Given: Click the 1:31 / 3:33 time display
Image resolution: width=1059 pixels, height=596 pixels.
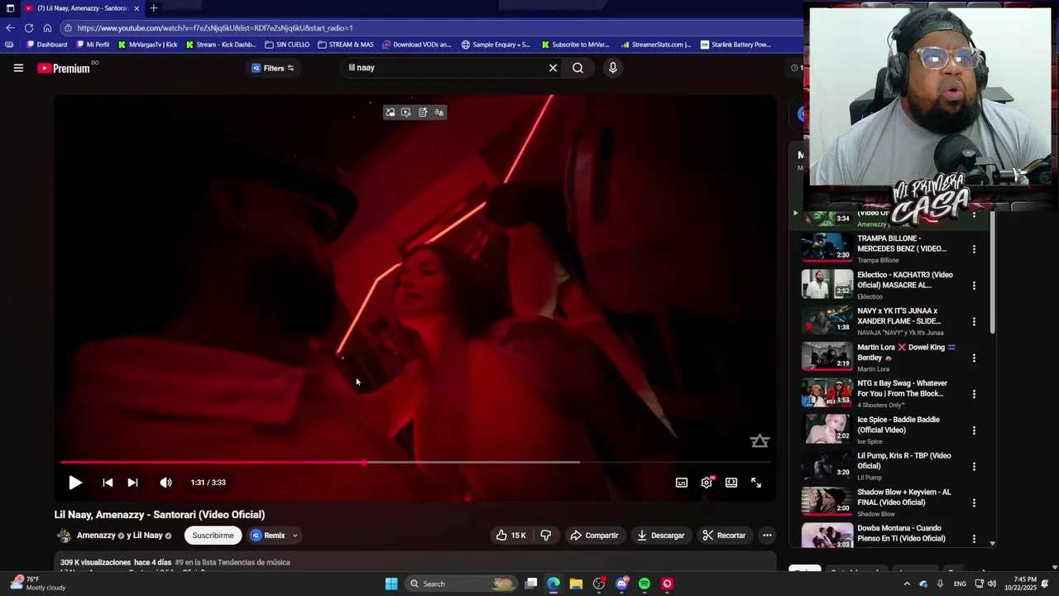Looking at the screenshot, I should [x=208, y=483].
